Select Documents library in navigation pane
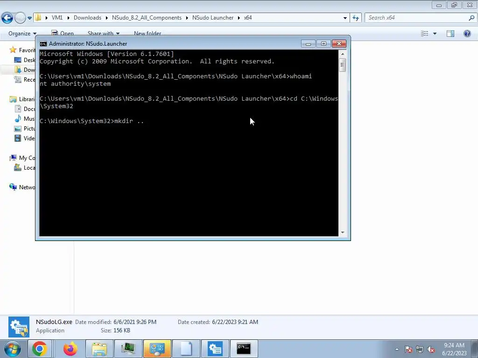 [25, 109]
